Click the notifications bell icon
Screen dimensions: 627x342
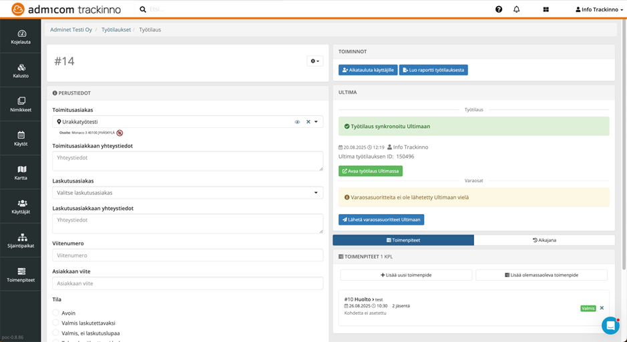click(516, 9)
